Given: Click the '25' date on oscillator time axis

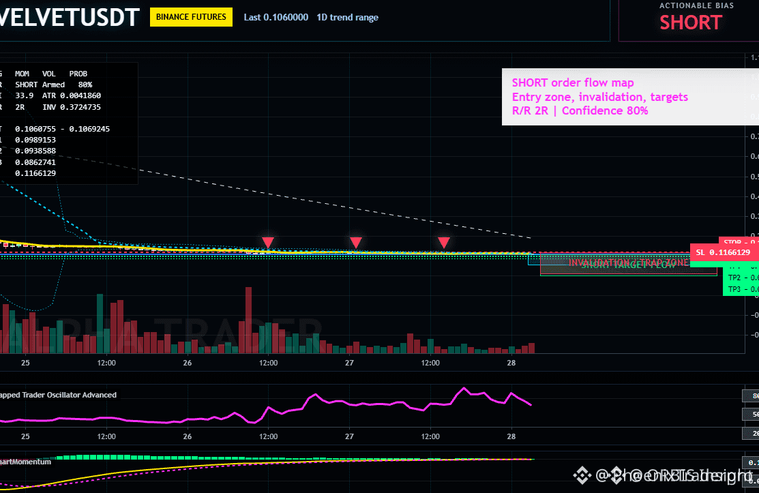Looking at the screenshot, I should click(25, 436).
